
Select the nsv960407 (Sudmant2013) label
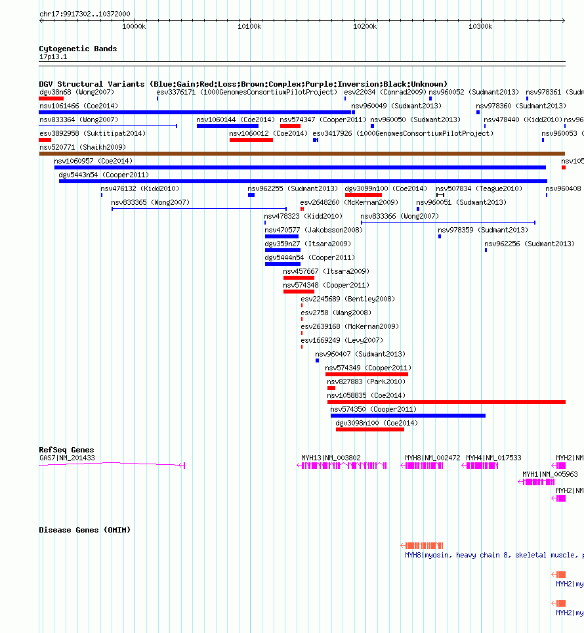(x=360, y=354)
